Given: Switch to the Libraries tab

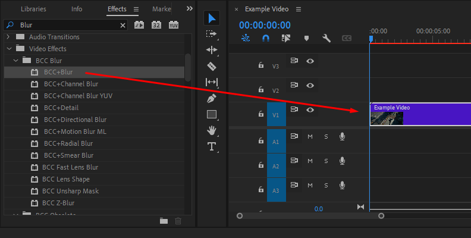Looking at the screenshot, I should coord(33,9).
